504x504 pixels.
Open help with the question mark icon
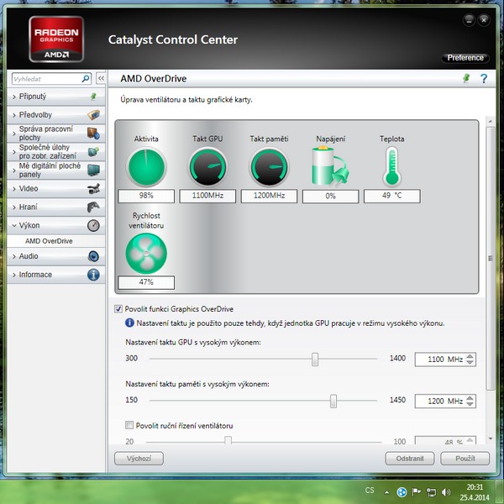tap(484, 78)
